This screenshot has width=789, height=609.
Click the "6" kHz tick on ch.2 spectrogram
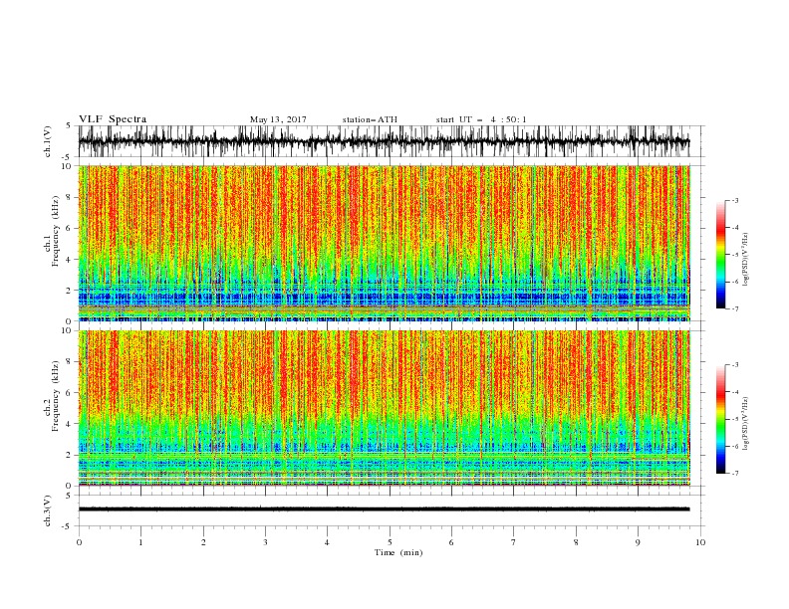click(71, 393)
